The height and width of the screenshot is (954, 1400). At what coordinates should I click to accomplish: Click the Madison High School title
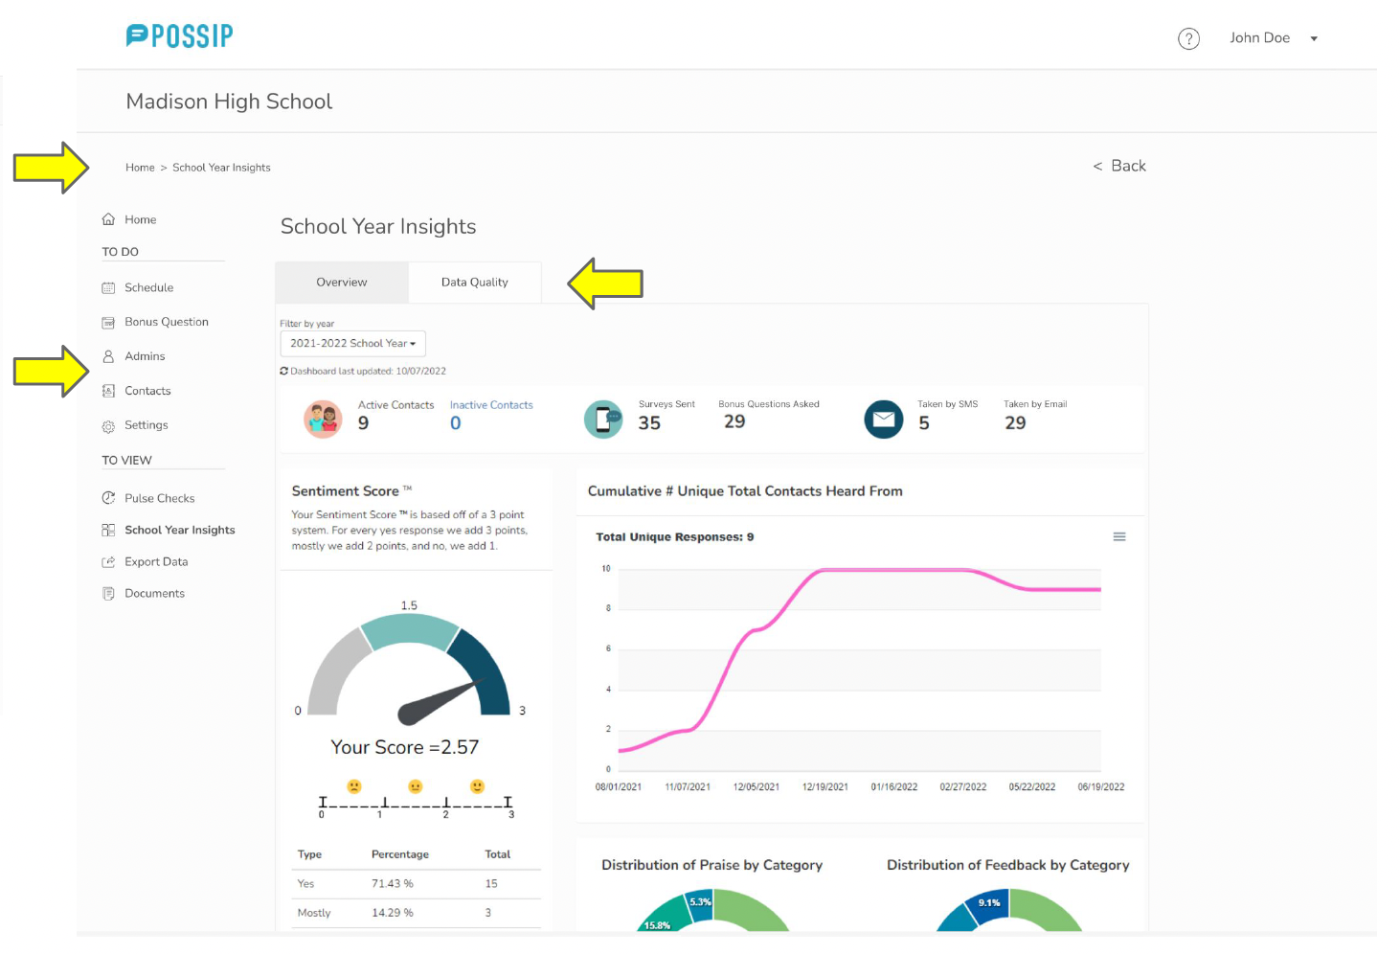point(229,102)
